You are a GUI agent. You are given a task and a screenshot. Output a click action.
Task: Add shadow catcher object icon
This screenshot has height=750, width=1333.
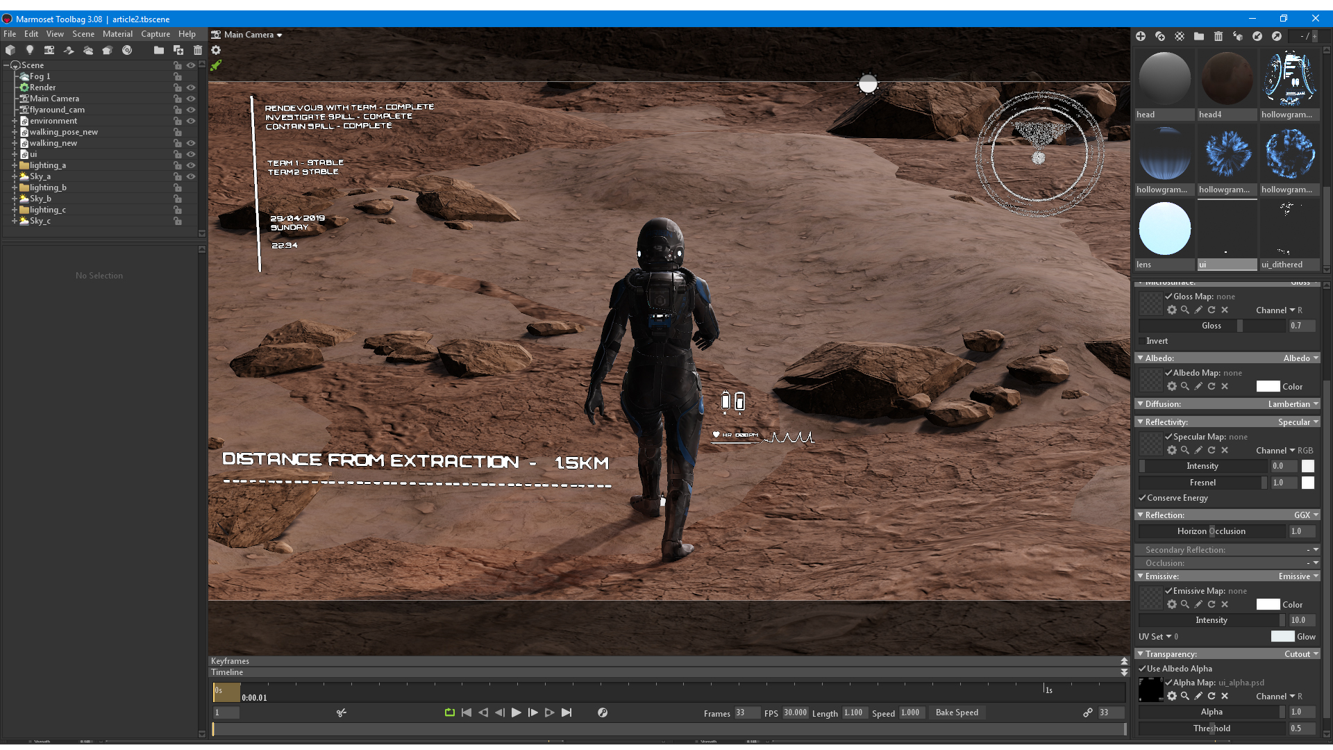click(x=69, y=50)
